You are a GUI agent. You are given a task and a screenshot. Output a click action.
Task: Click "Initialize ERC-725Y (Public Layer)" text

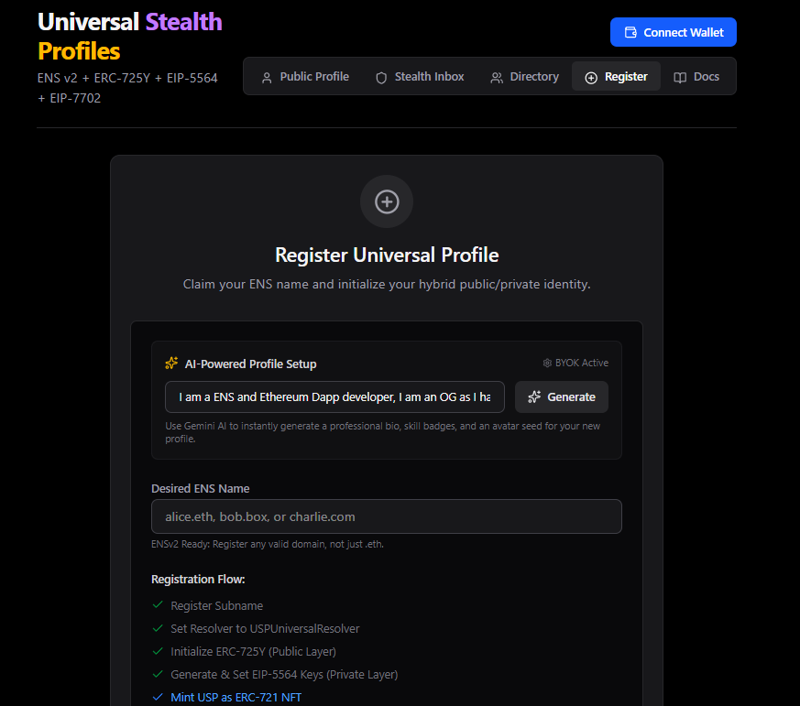click(x=253, y=651)
